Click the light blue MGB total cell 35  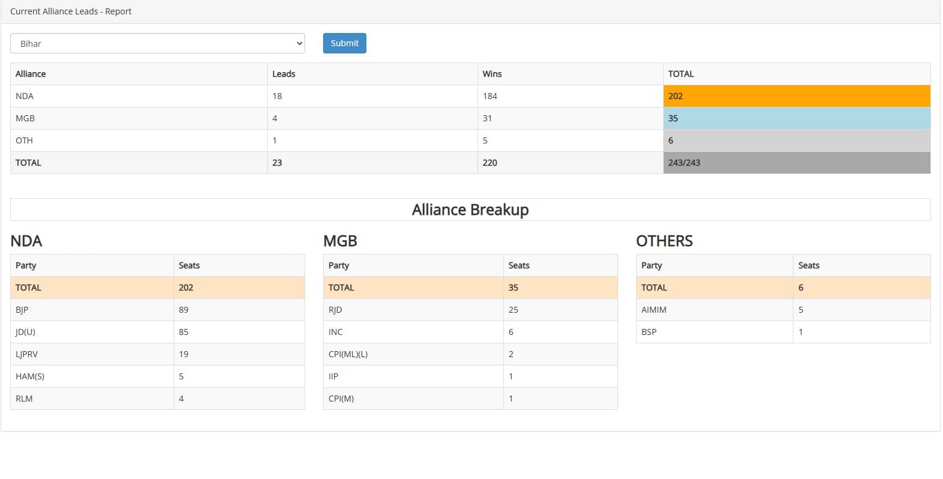pos(796,118)
